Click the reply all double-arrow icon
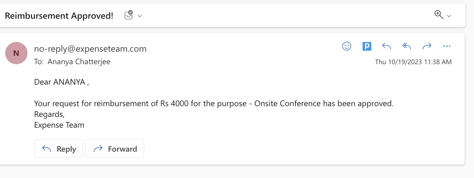The image size is (474, 178). click(406, 46)
